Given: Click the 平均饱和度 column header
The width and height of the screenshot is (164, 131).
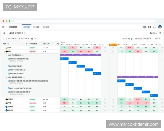Looking at the screenshot, I should [33, 44].
